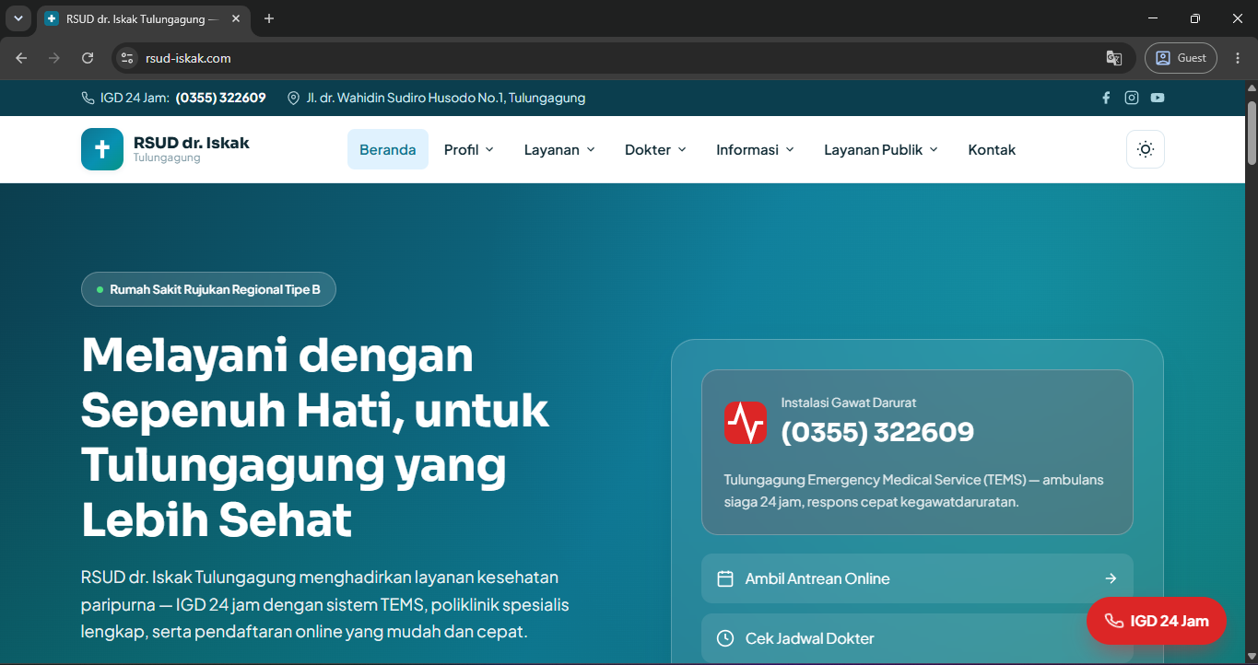Click the browser back arrow
The width and height of the screenshot is (1258, 665).
point(21,58)
